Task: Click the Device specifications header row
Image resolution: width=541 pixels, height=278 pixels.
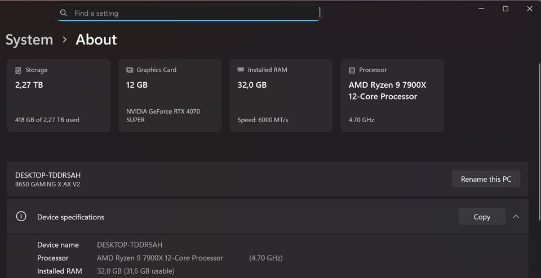Action: point(225,217)
